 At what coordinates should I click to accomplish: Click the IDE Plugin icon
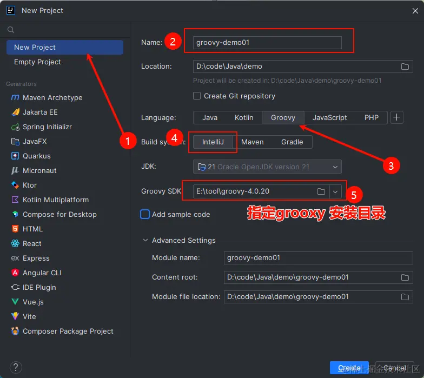click(15, 287)
